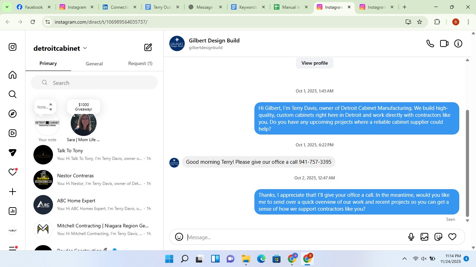The image size is (476, 267).
Task: Reload the Instagram page
Action: click(x=33, y=22)
